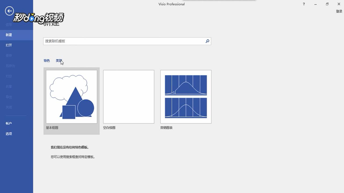Click 关闭 in the sidebar

click(9, 107)
